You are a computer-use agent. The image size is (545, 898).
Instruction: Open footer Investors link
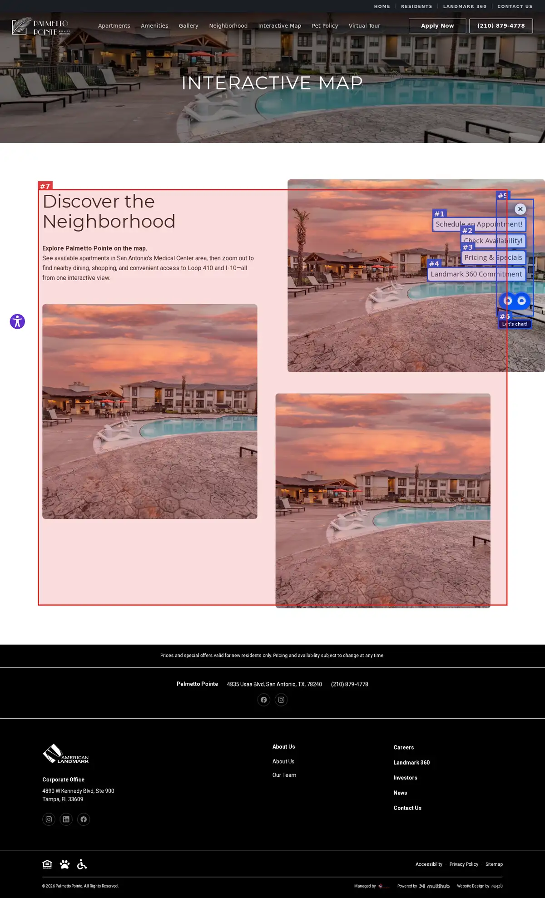tap(405, 778)
